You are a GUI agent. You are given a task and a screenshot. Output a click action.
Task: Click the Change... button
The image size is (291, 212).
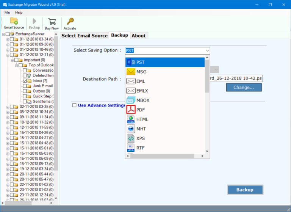(244, 87)
